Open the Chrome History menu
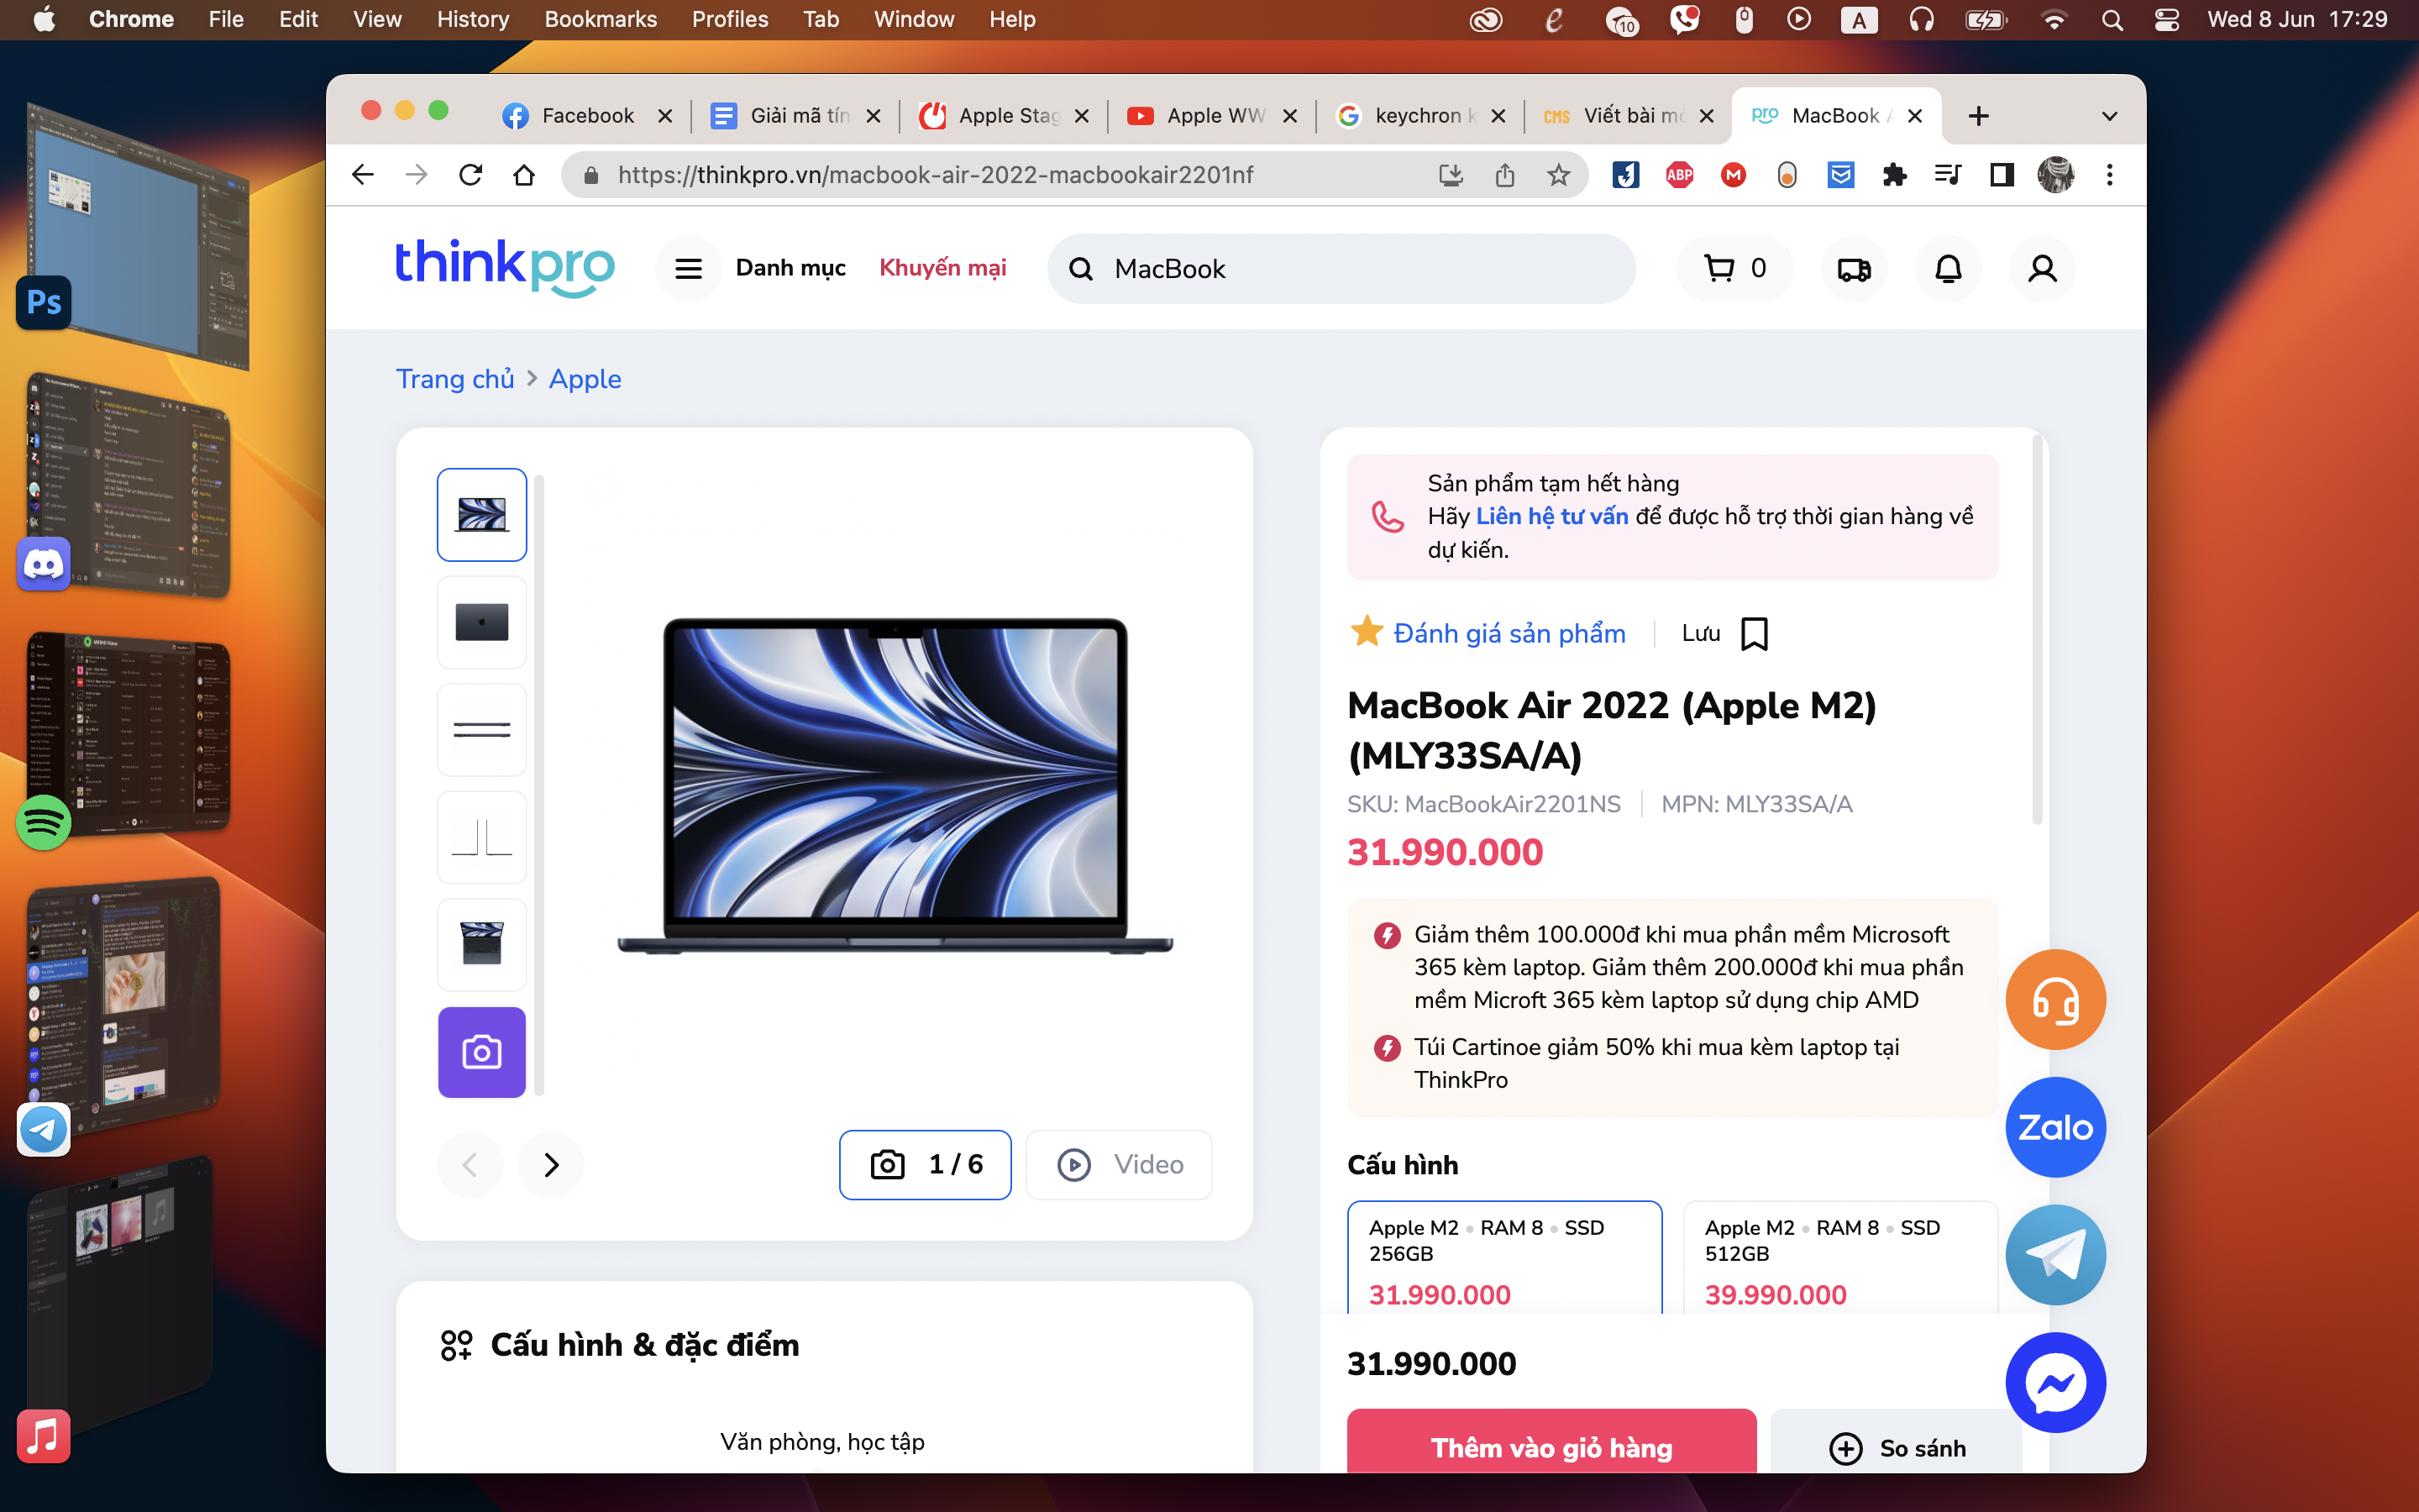Viewport: 2419px width, 1512px height. click(472, 20)
